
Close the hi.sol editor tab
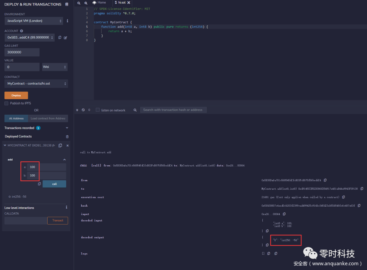[129, 3]
